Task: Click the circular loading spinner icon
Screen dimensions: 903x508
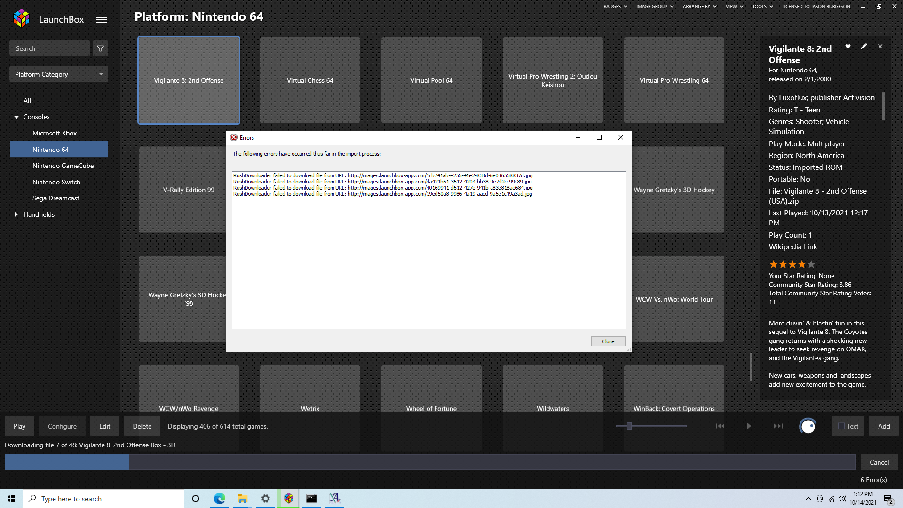Action: pos(808,426)
